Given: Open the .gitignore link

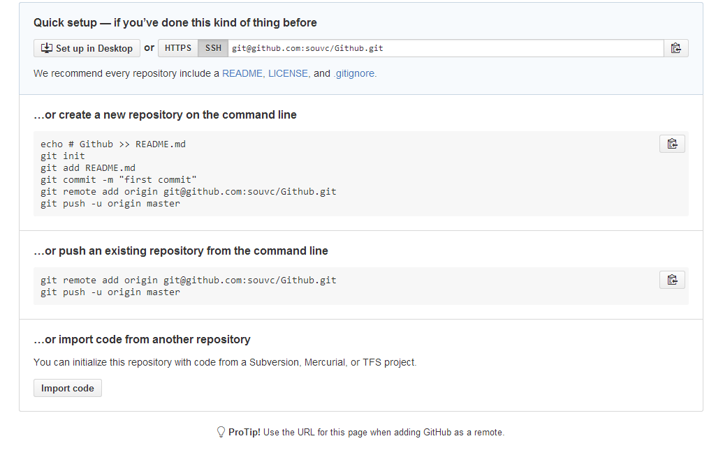Looking at the screenshot, I should coord(355,73).
